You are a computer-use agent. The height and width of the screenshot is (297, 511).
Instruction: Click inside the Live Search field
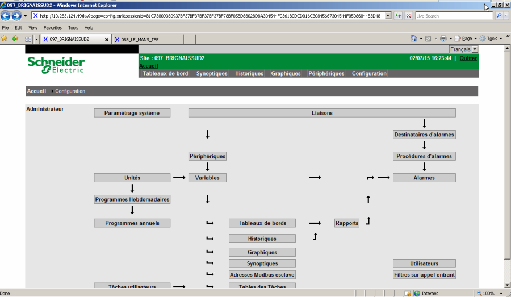(x=454, y=16)
